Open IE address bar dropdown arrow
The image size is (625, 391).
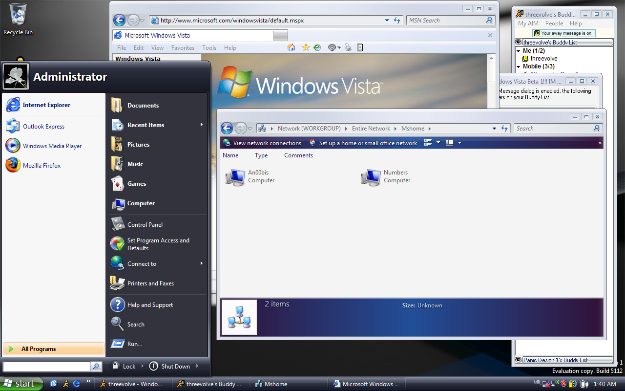point(387,20)
